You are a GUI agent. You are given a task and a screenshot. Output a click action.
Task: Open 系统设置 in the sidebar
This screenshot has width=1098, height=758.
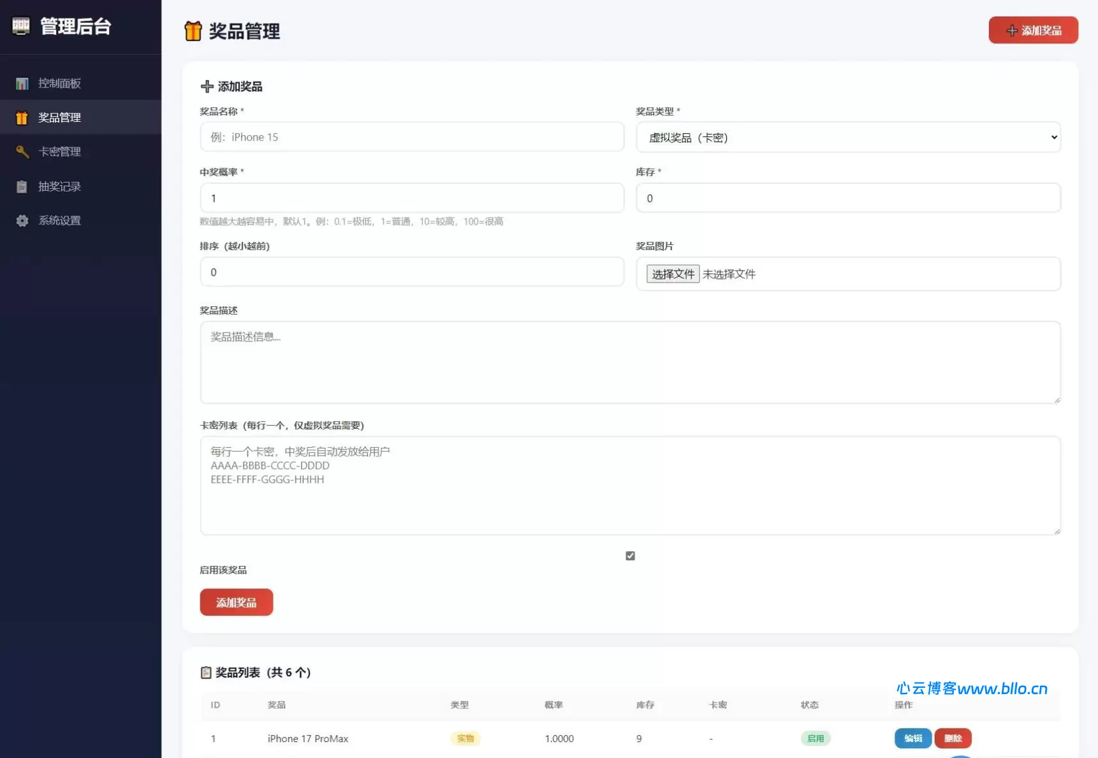point(59,221)
